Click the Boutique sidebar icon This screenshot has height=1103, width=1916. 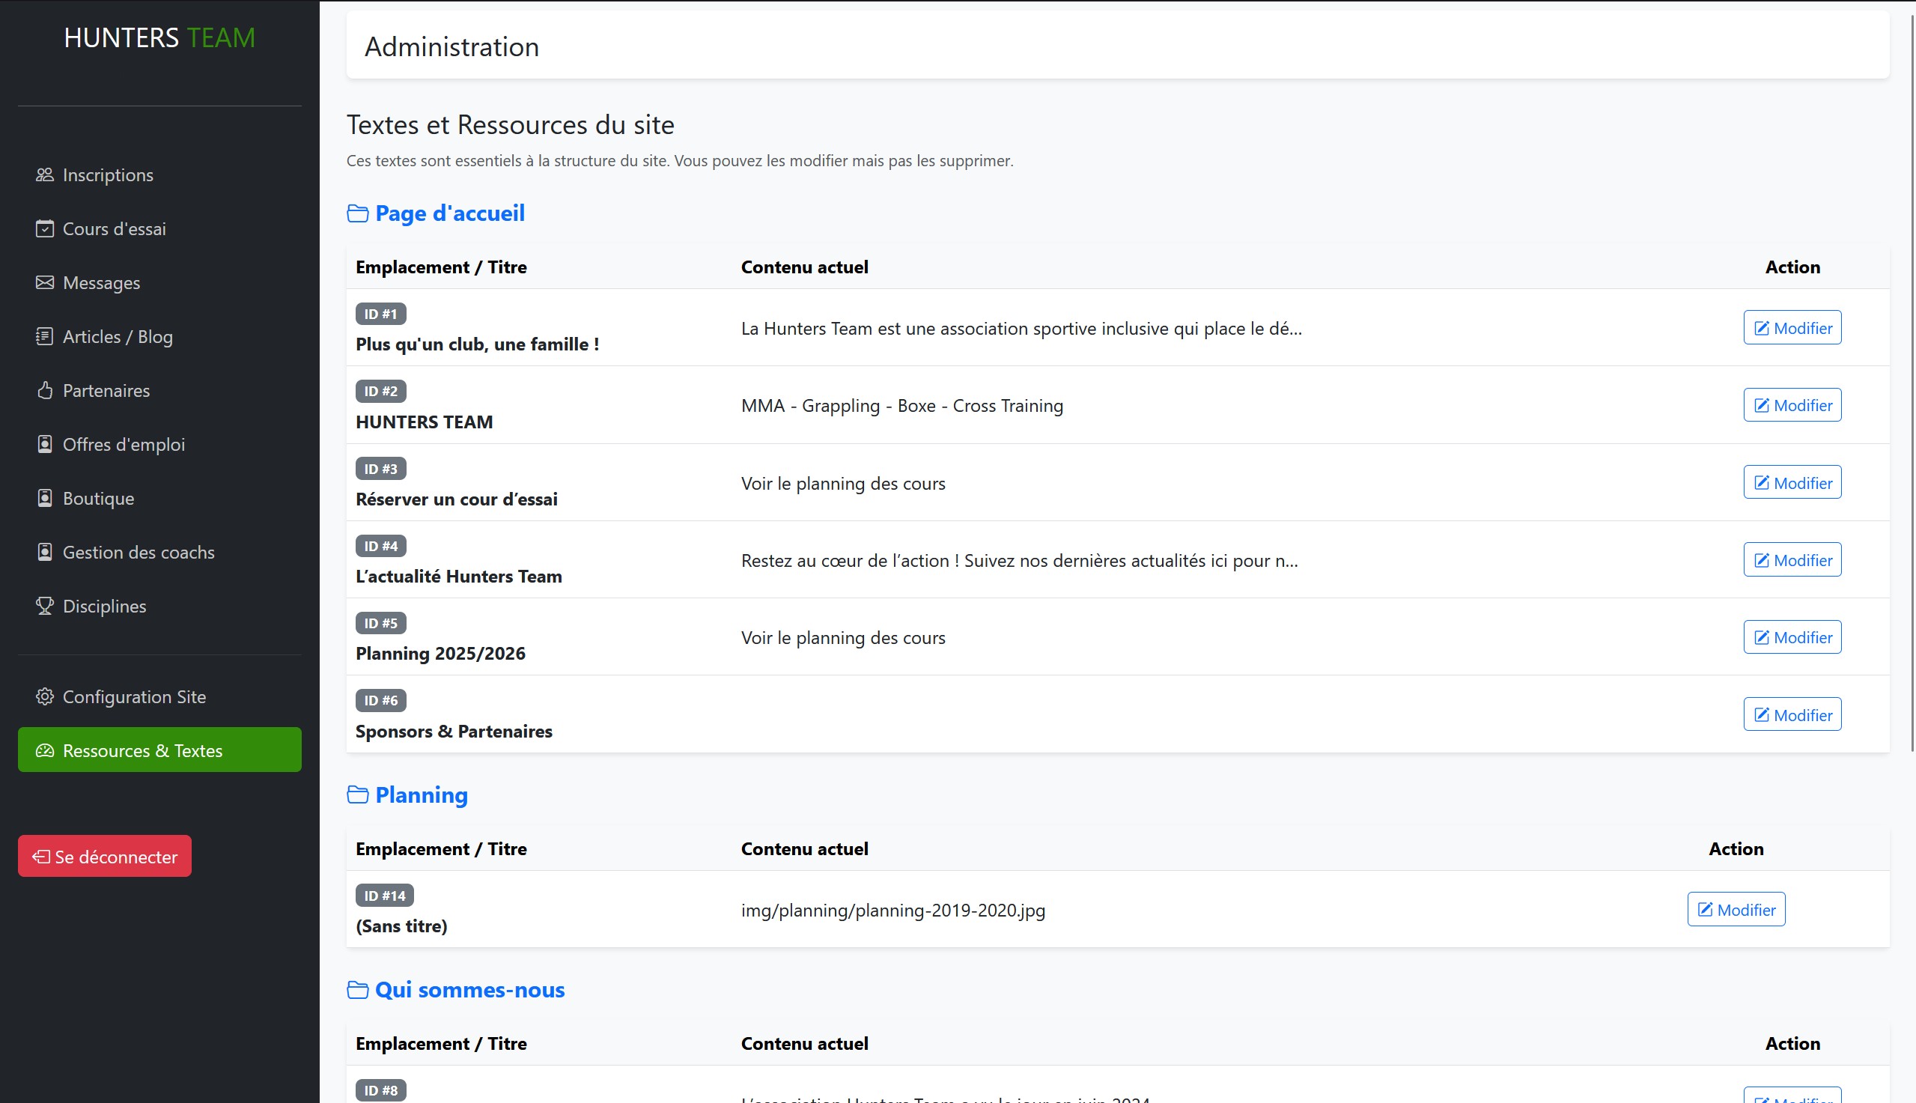[x=45, y=498]
